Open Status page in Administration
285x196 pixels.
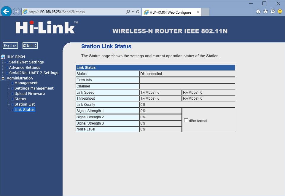pos(20,99)
